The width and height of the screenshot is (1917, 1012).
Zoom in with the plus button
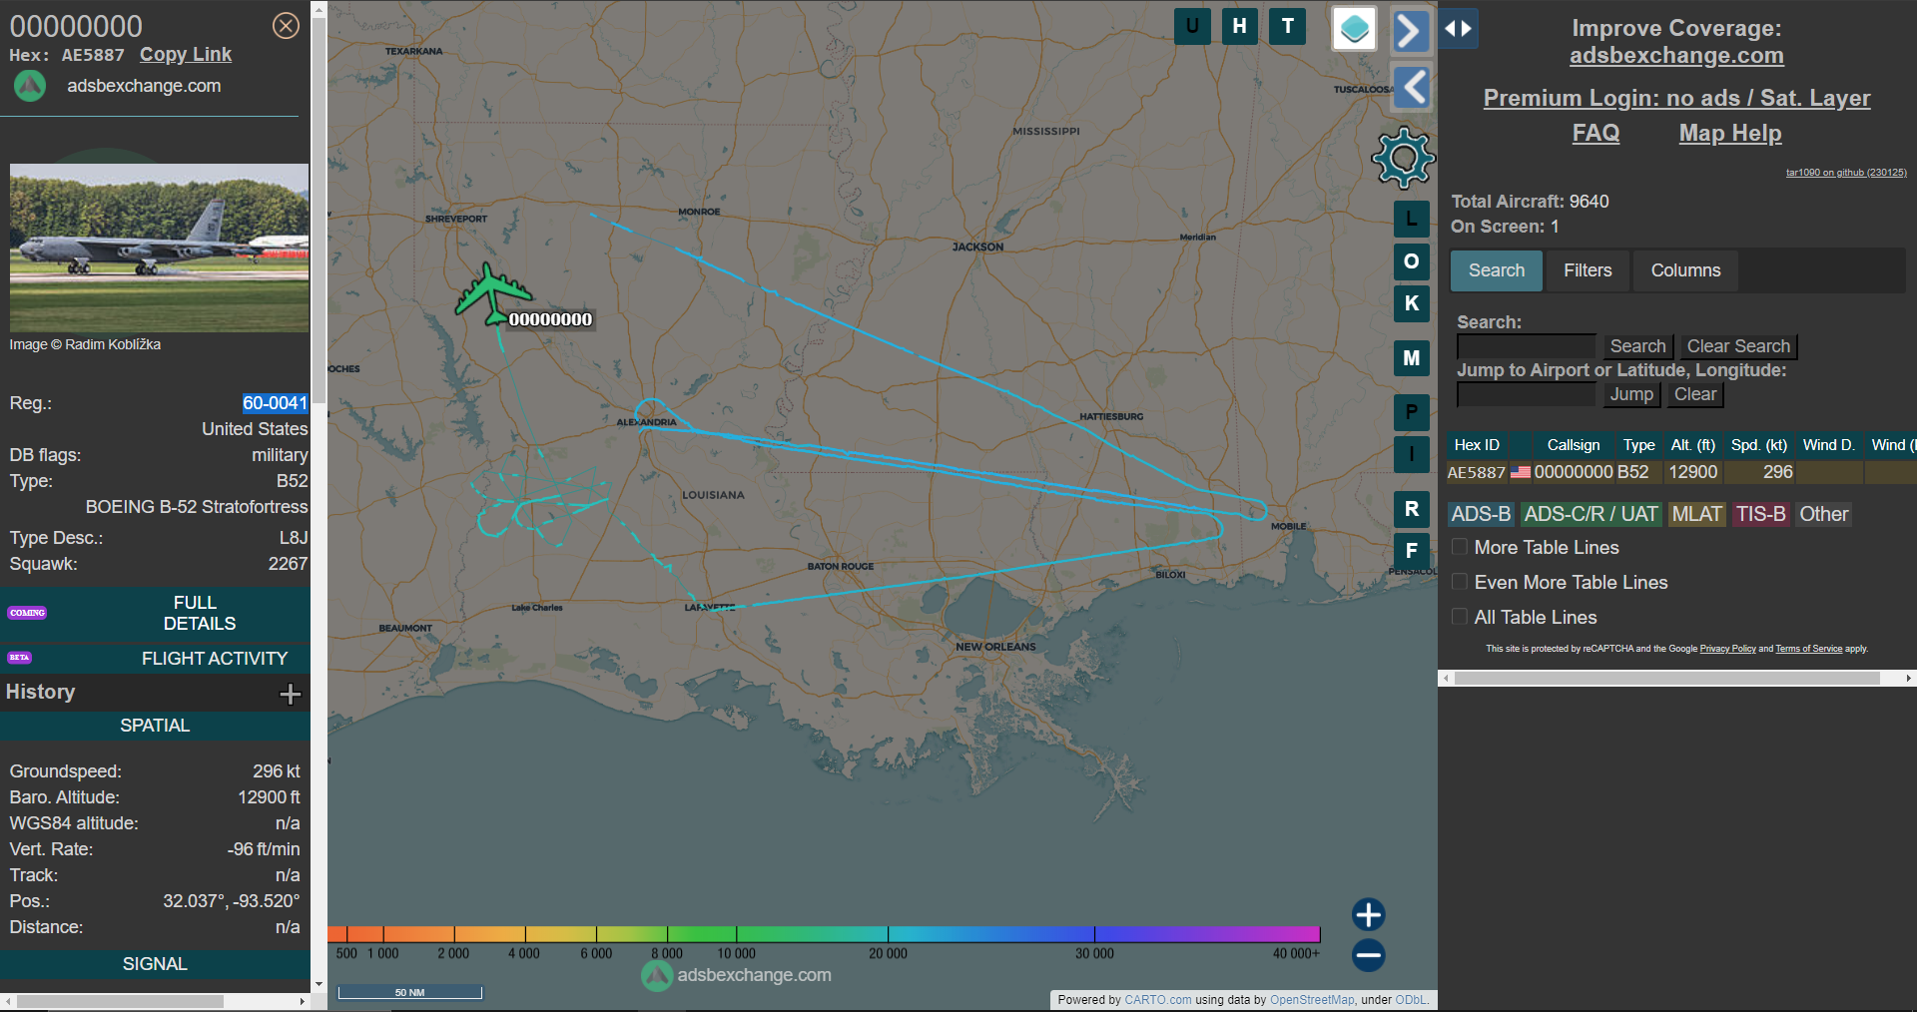coord(1368,914)
